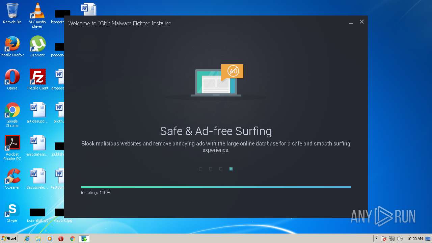
Task: Launch Internet Explorer from taskbar
Action: [x=27, y=239]
